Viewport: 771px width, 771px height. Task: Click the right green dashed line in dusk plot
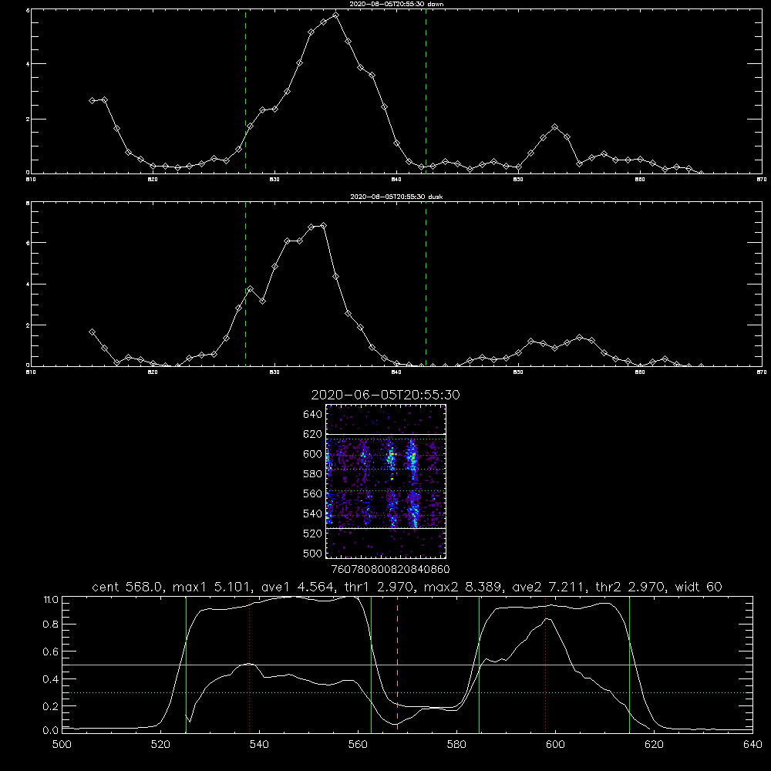(x=426, y=284)
